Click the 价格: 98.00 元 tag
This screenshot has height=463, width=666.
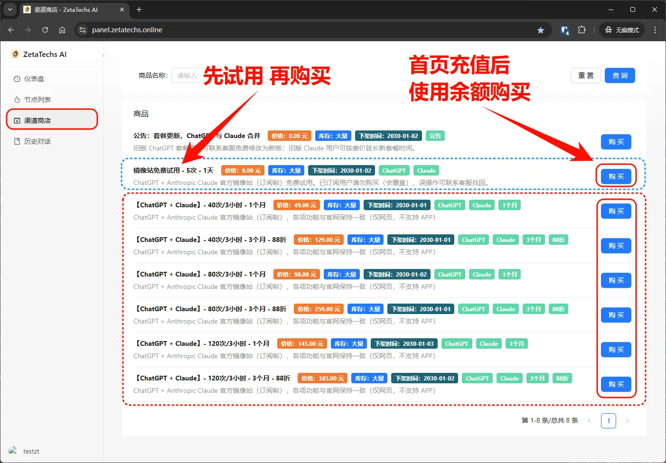[297, 275]
